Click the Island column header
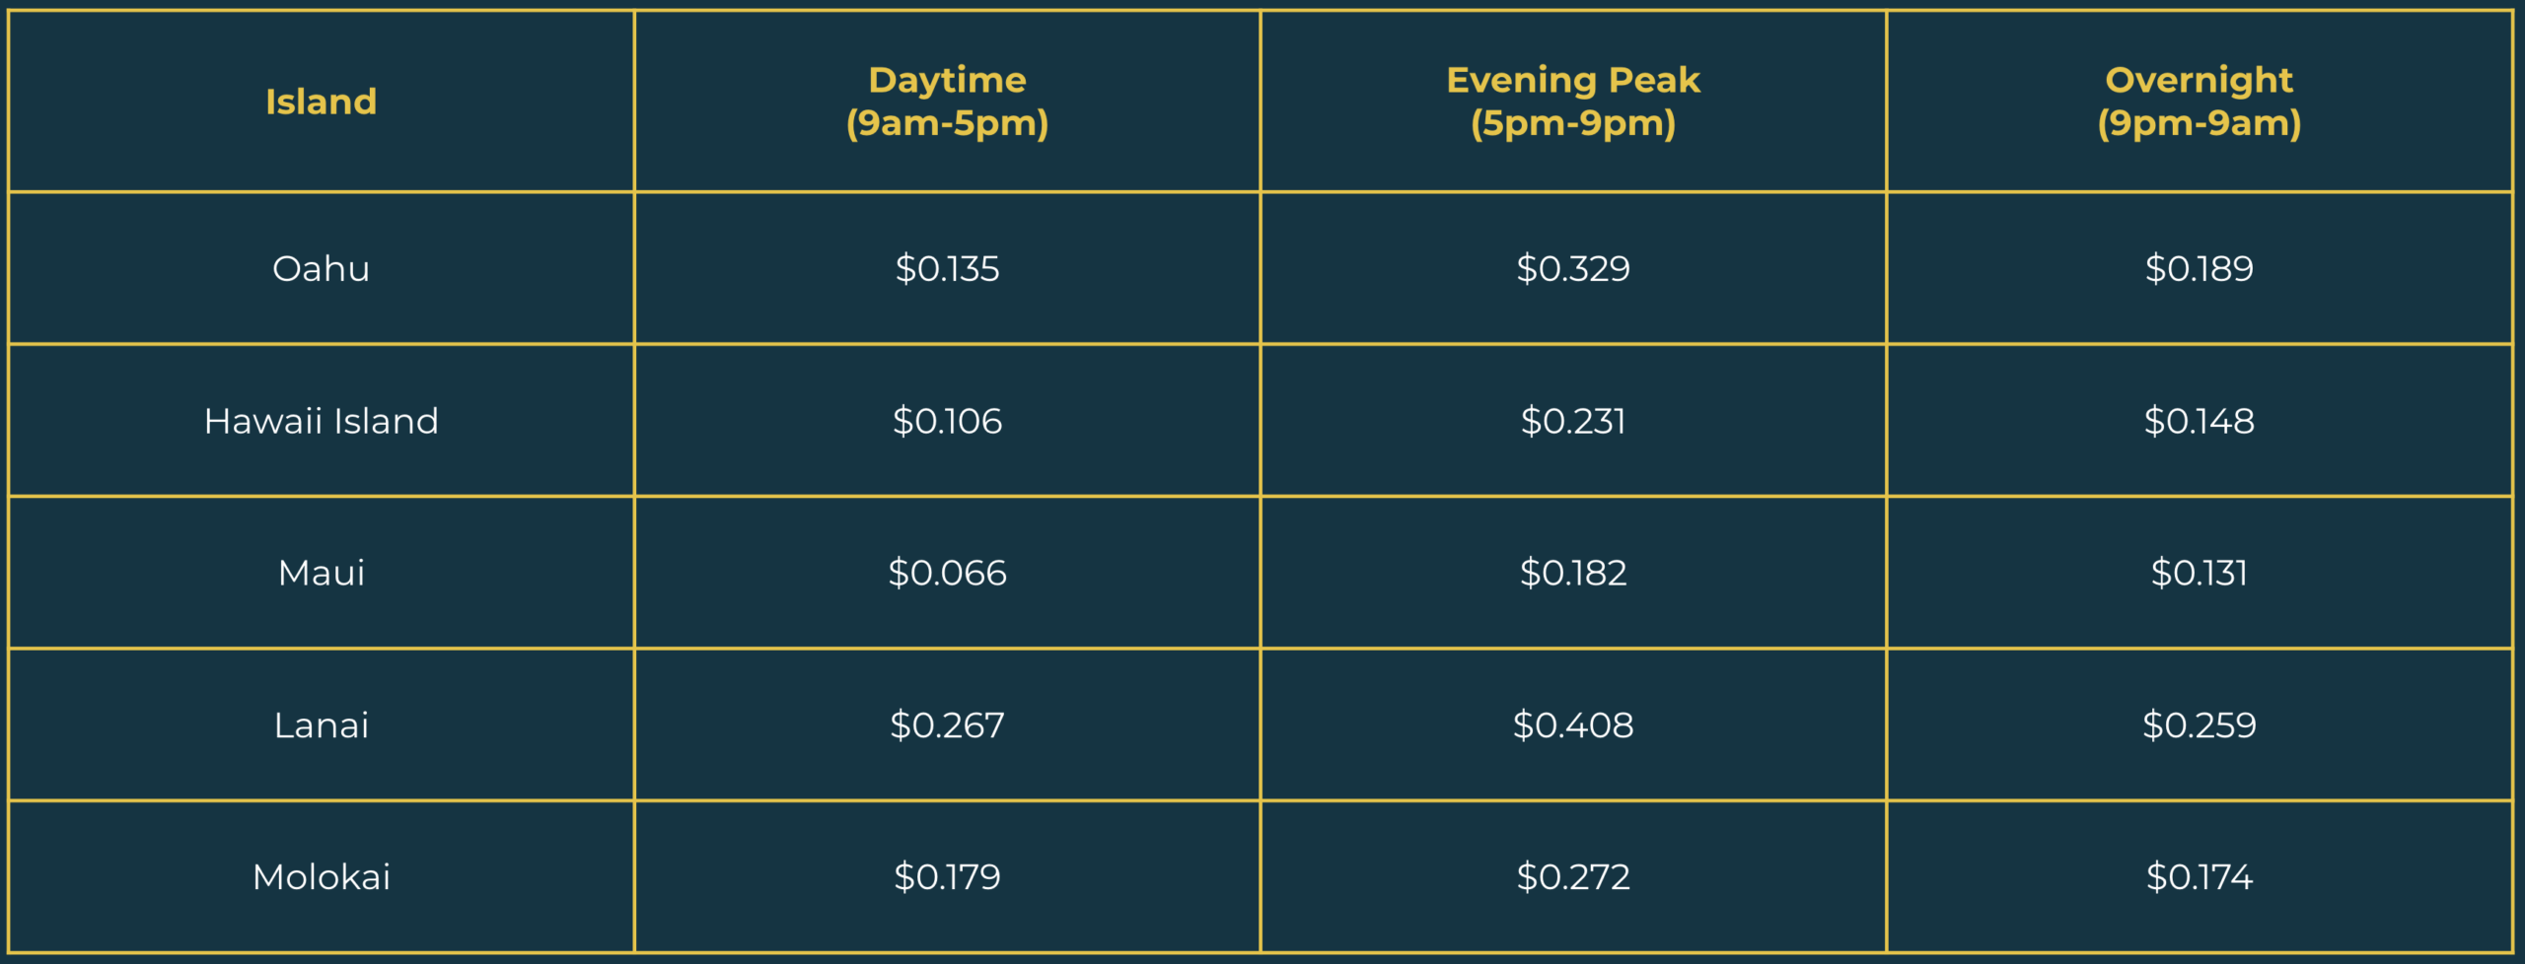Image resolution: width=2525 pixels, height=964 pixels. (x=321, y=102)
